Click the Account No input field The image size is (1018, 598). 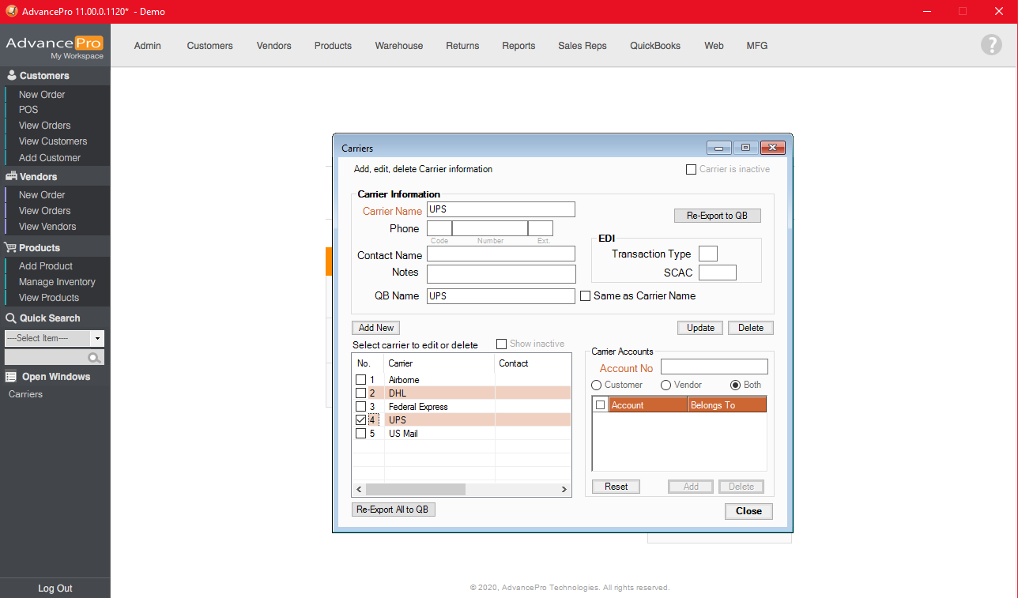[714, 367]
